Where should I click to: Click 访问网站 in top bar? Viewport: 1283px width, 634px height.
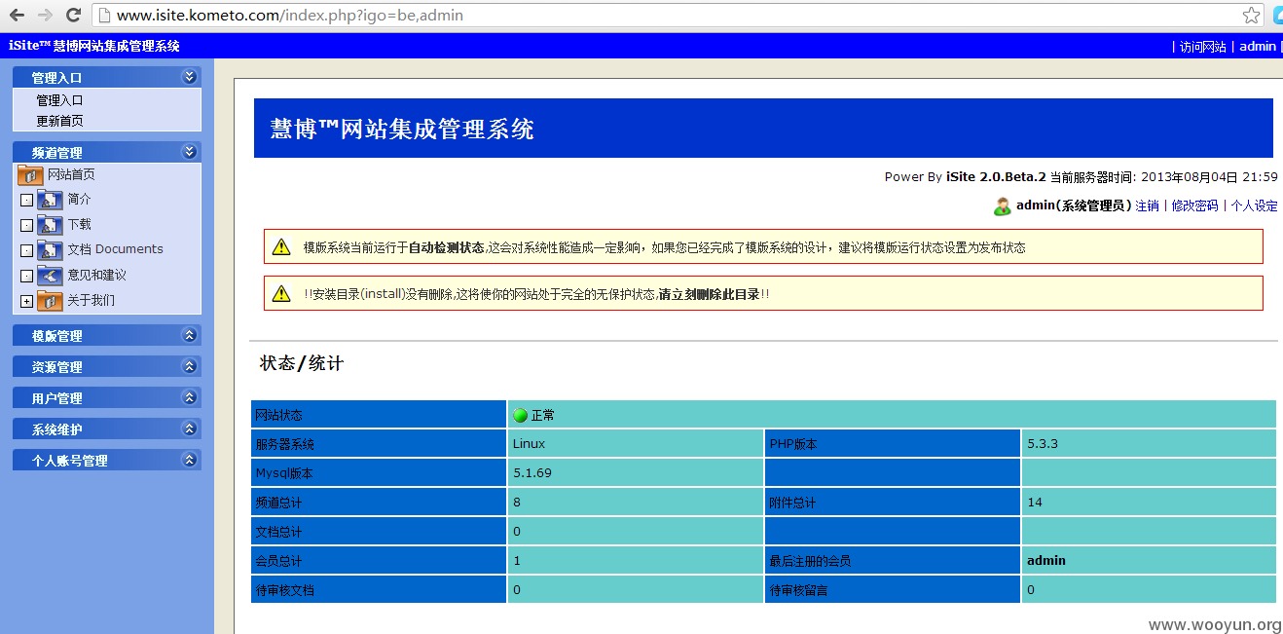[x=1203, y=47]
